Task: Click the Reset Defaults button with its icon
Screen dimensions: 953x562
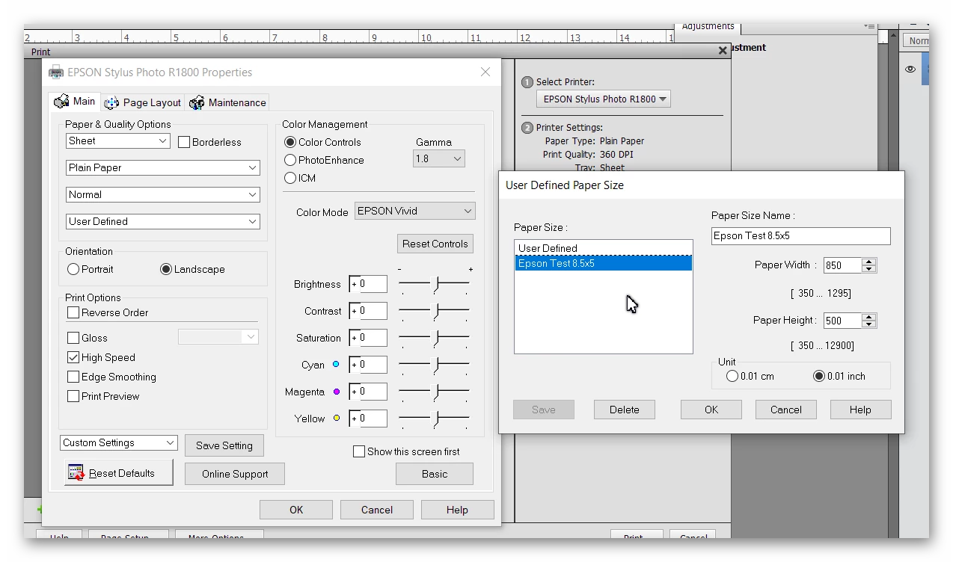Action: point(119,473)
